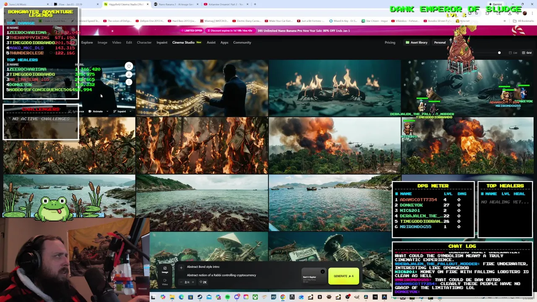The width and height of the screenshot is (537, 302).
Task: Click the Inpaint button on hovered image
Action: click(x=120, y=112)
